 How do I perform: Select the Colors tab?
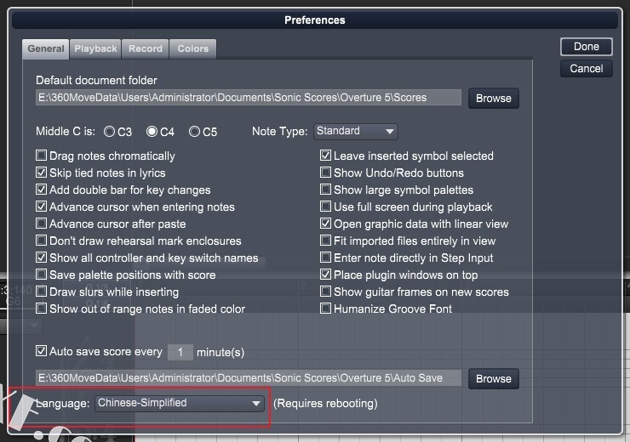[193, 49]
